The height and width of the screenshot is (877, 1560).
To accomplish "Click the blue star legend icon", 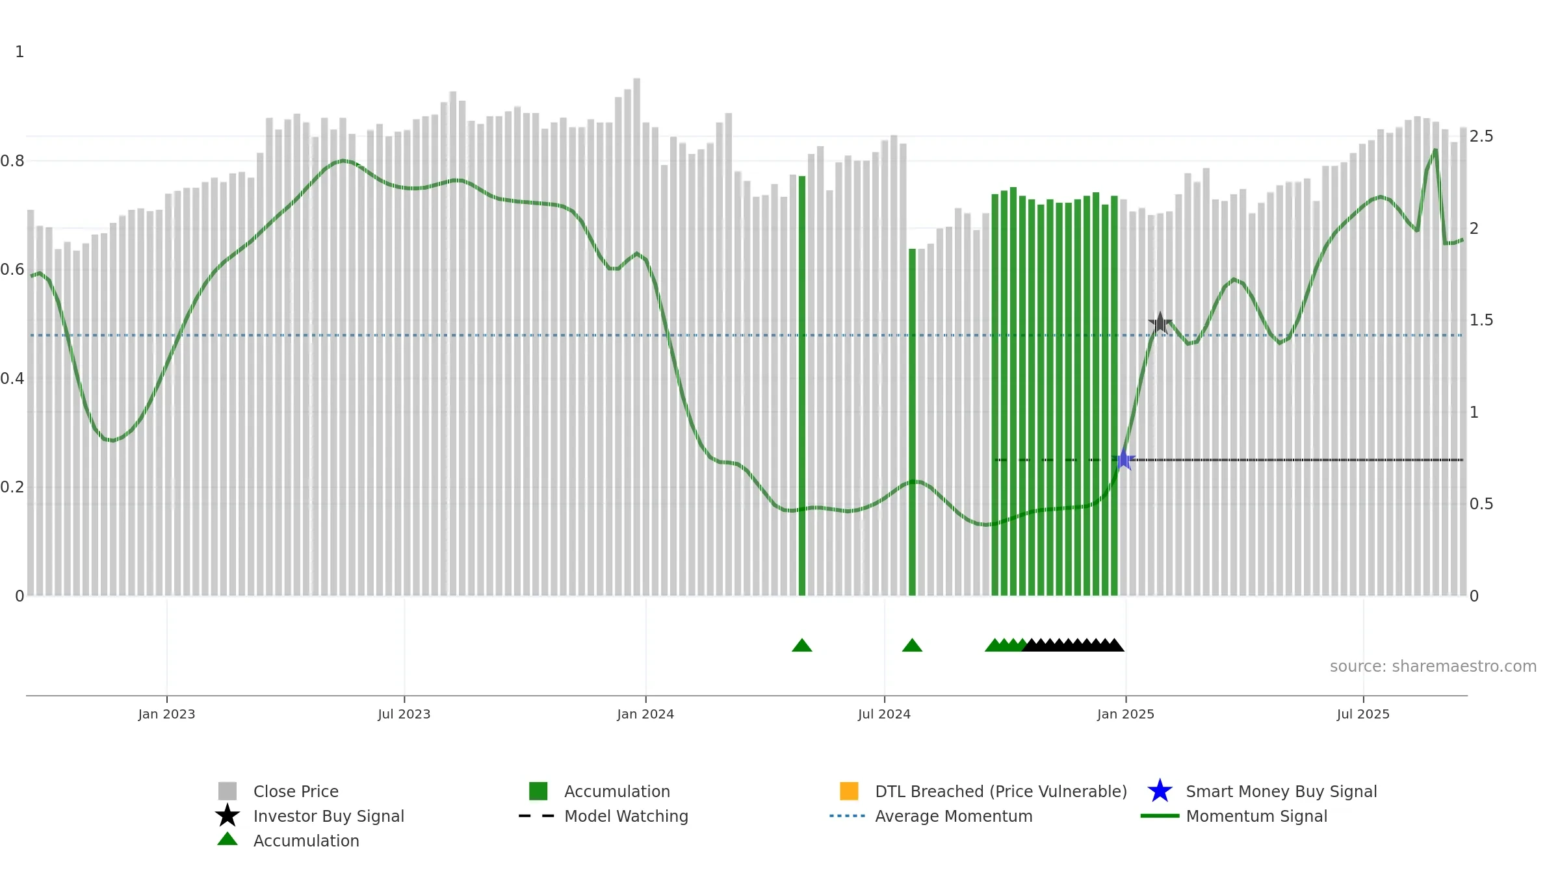I will pyautogui.click(x=1160, y=791).
